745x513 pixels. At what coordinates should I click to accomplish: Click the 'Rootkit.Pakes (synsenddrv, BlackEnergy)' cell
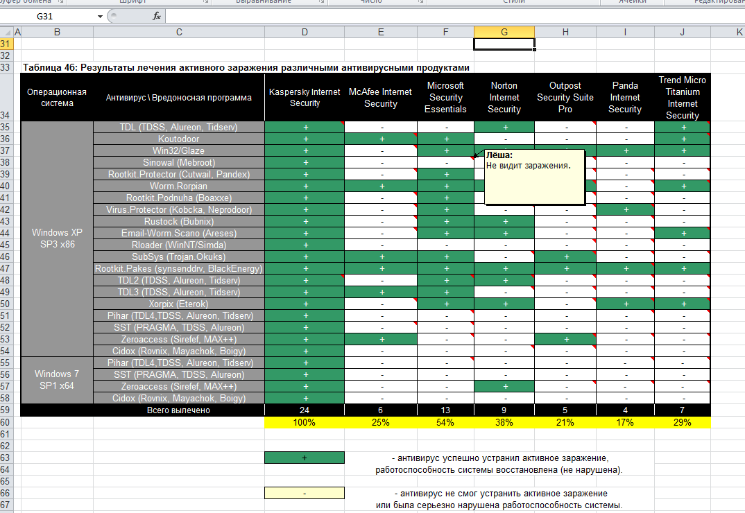click(x=179, y=268)
